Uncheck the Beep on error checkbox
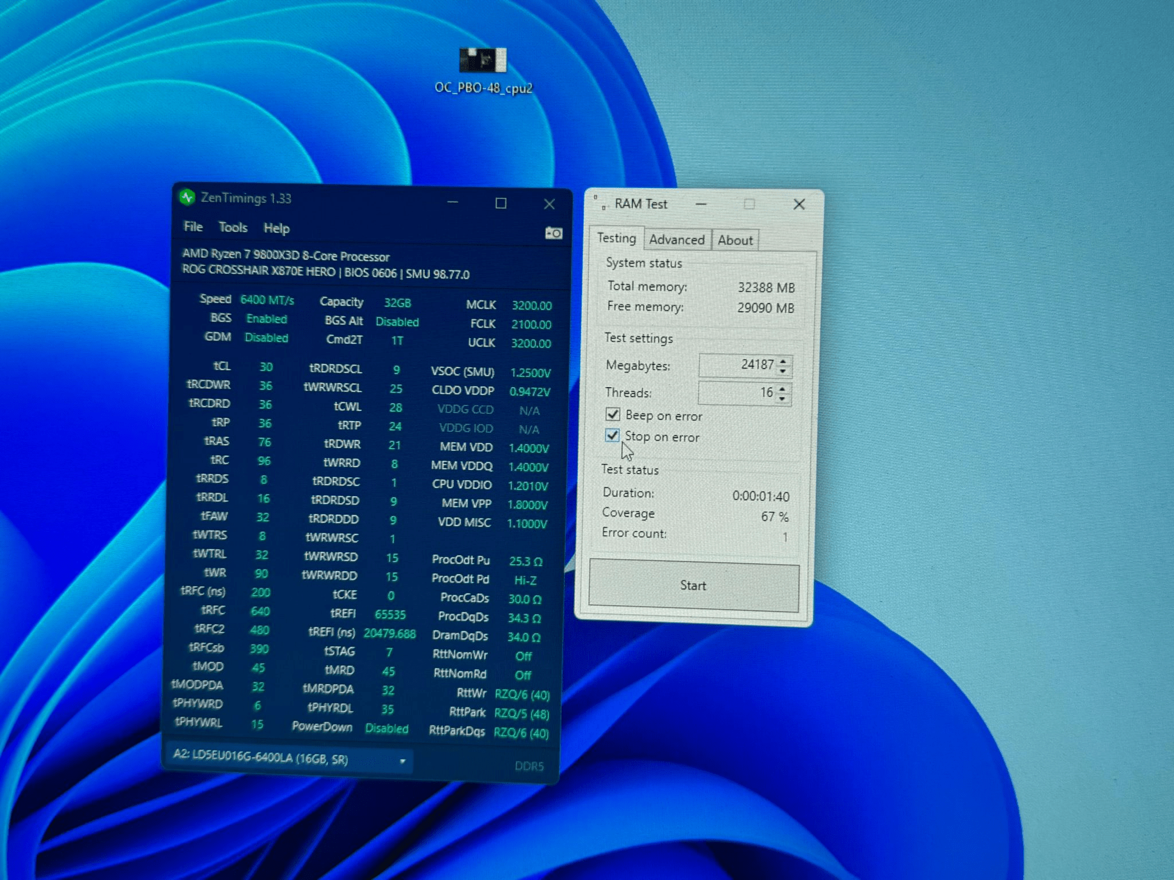 point(613,414)
